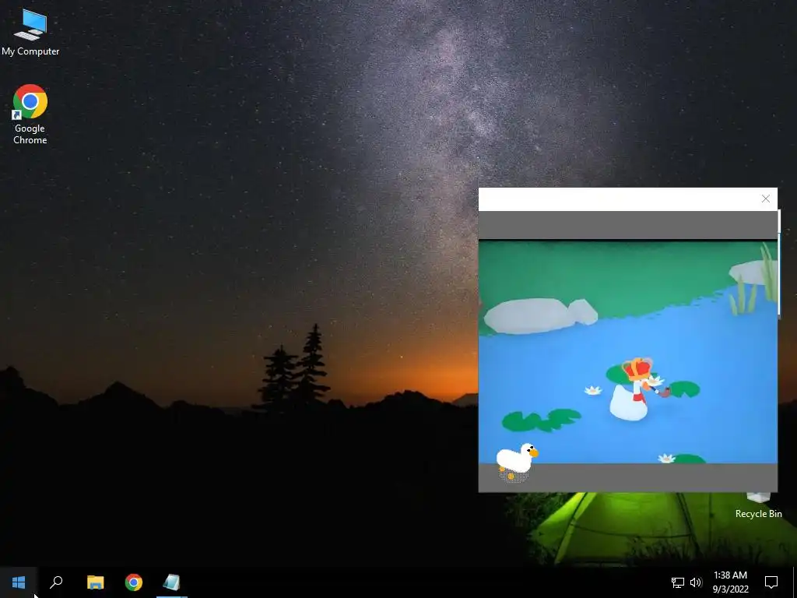Image resolution: width=797 pixels, height=598 pixels.
Task: Click the Show Desktop sliver at taskbar end
Action: click(x=795, y=582)
